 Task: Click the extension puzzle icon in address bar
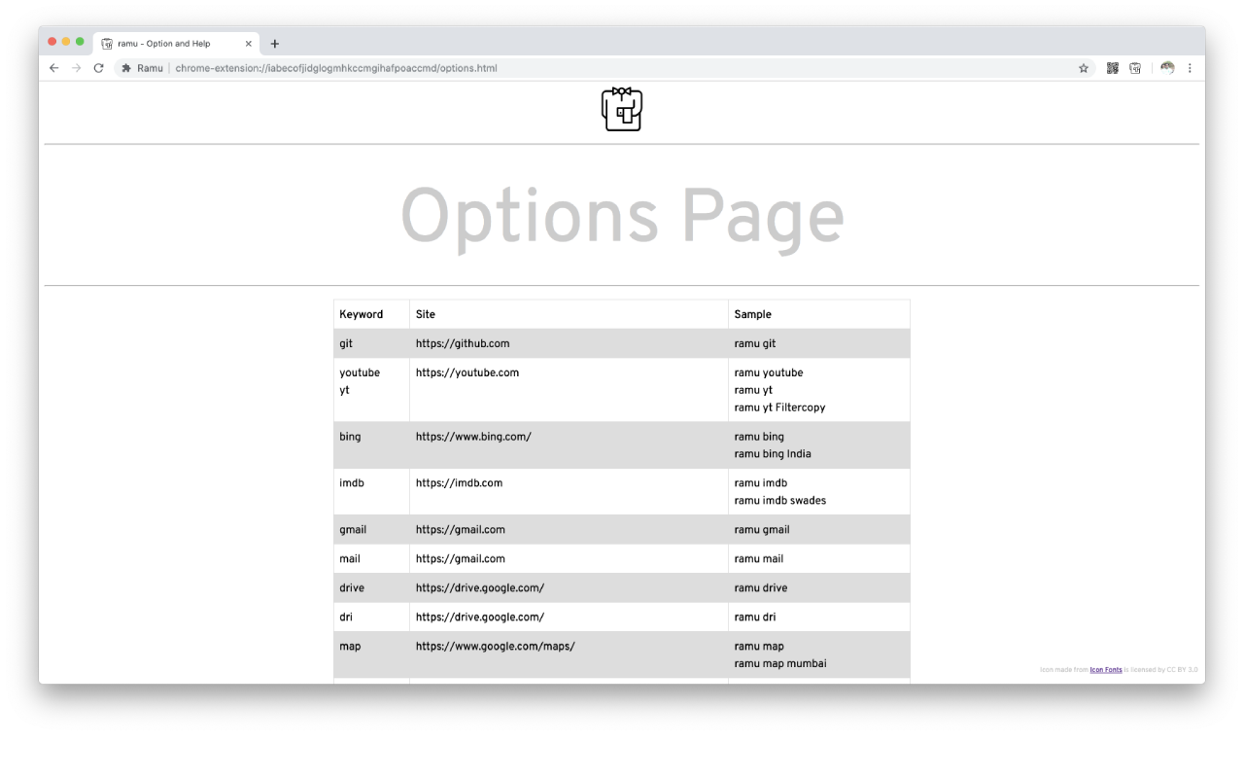tap(126, 68)
